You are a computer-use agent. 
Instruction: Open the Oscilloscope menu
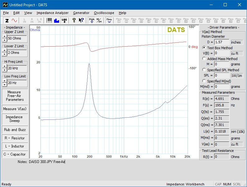104,13
